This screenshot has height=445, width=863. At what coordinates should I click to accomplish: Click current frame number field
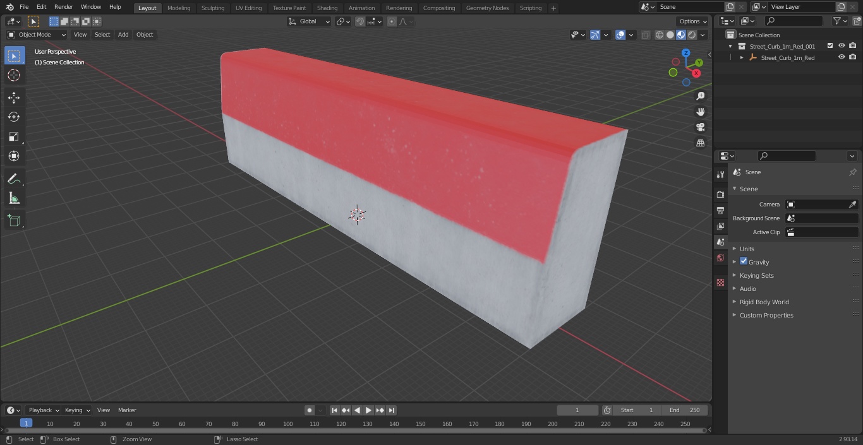[x=577, y=410]
